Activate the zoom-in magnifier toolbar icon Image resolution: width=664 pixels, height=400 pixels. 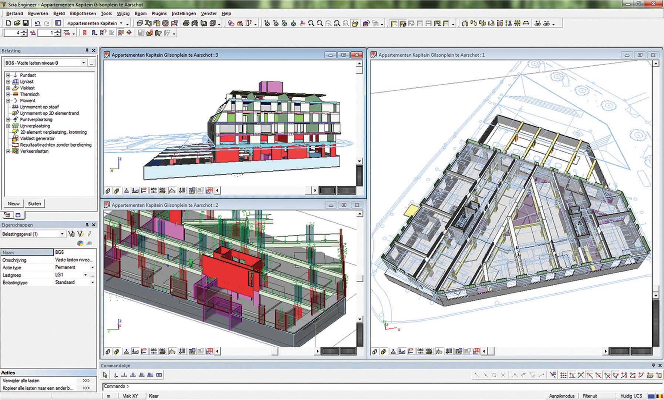pos(311,23)
